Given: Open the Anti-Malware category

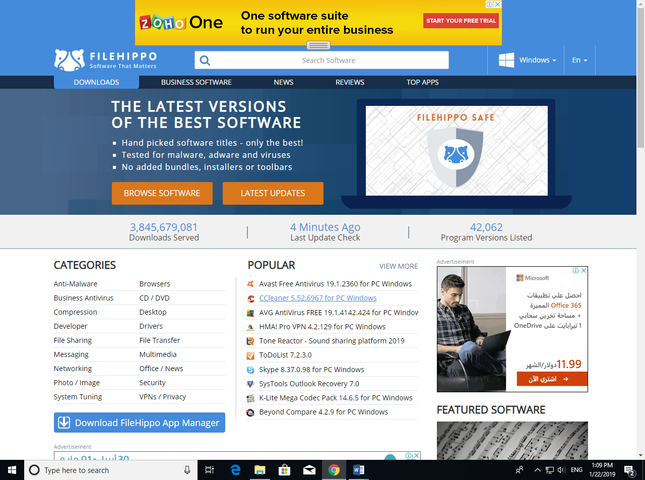Looking at the screenshot, I should (x=76, y=284).
